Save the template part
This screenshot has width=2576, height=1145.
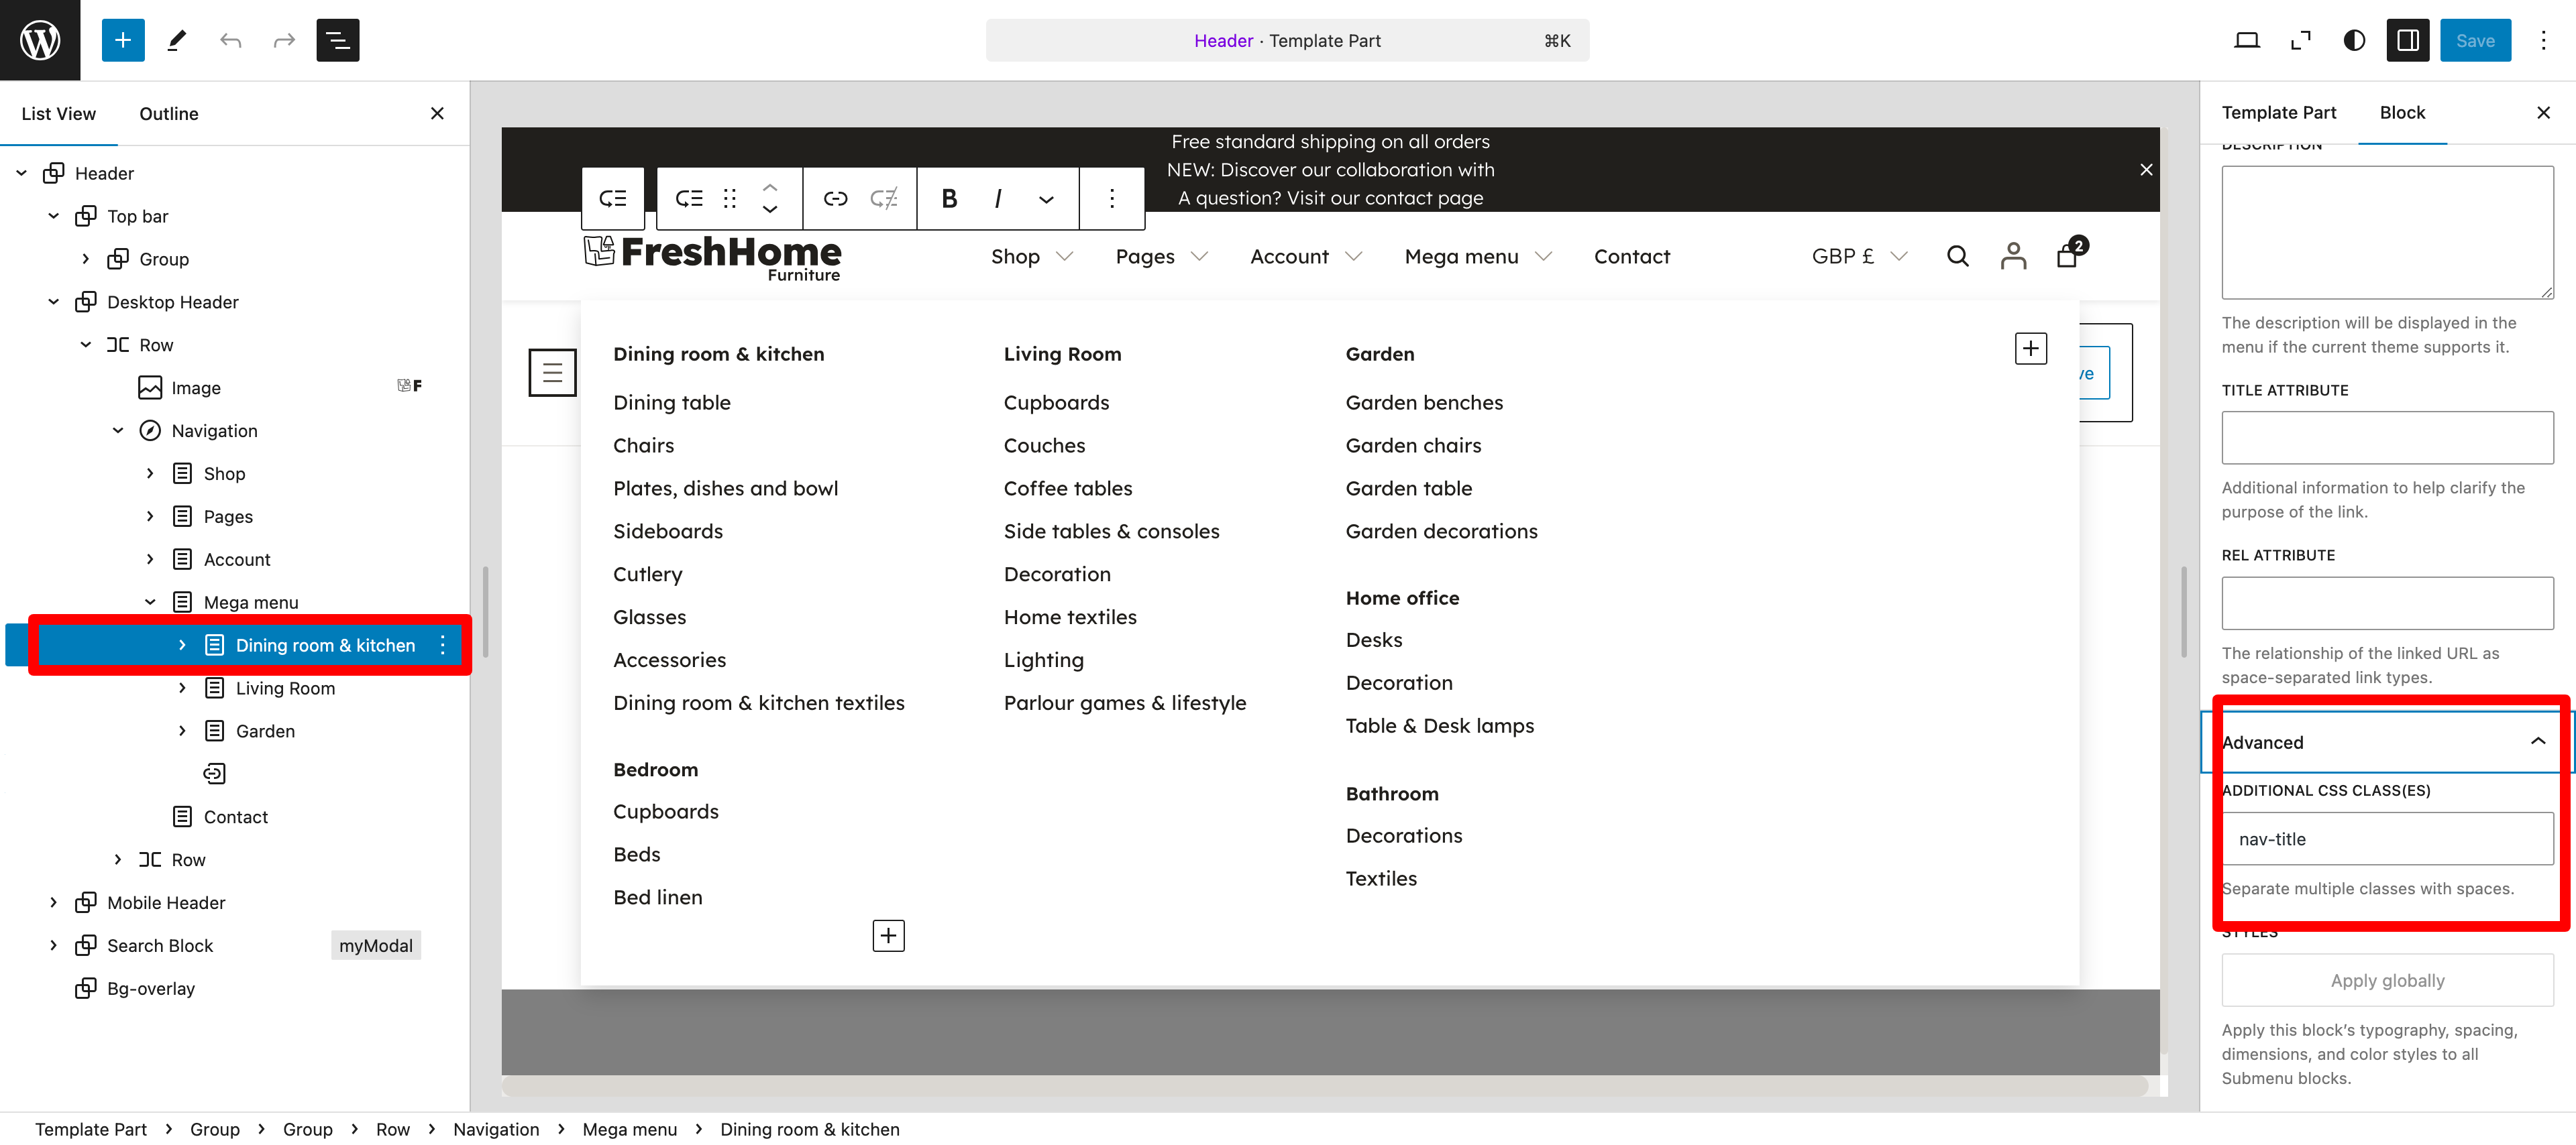click(2475, 40)
